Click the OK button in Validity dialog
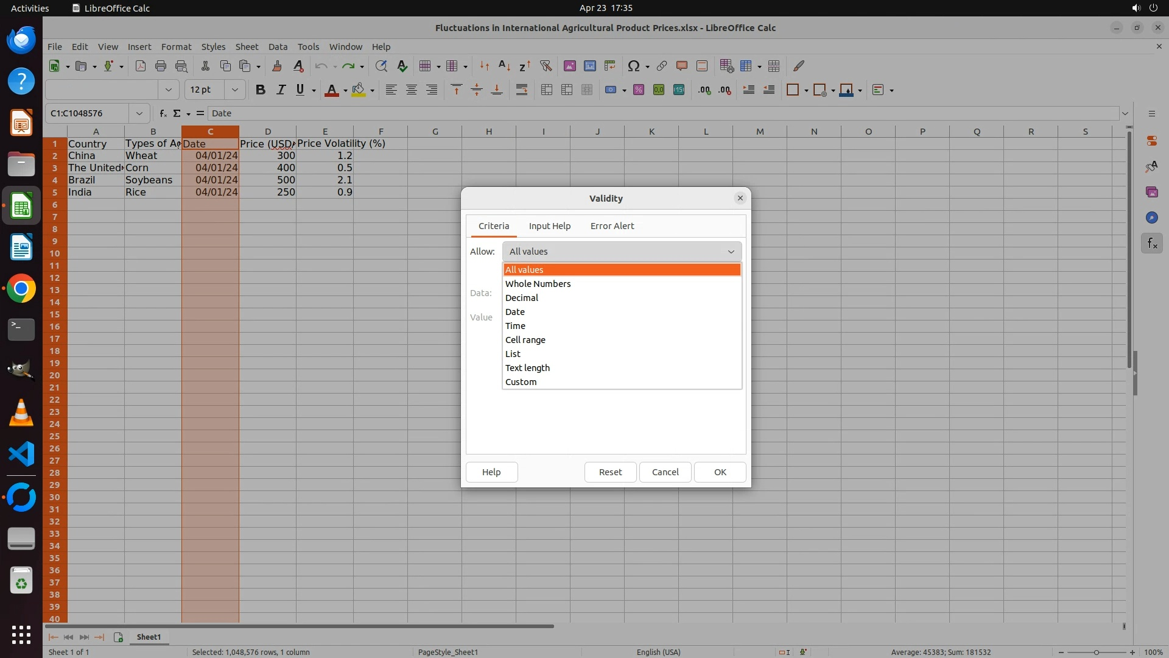The height and width of the screenshot is (658, 1169). pos(720,472)
